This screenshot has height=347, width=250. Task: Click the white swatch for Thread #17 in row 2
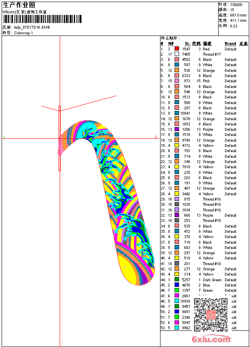pos(177,54)
